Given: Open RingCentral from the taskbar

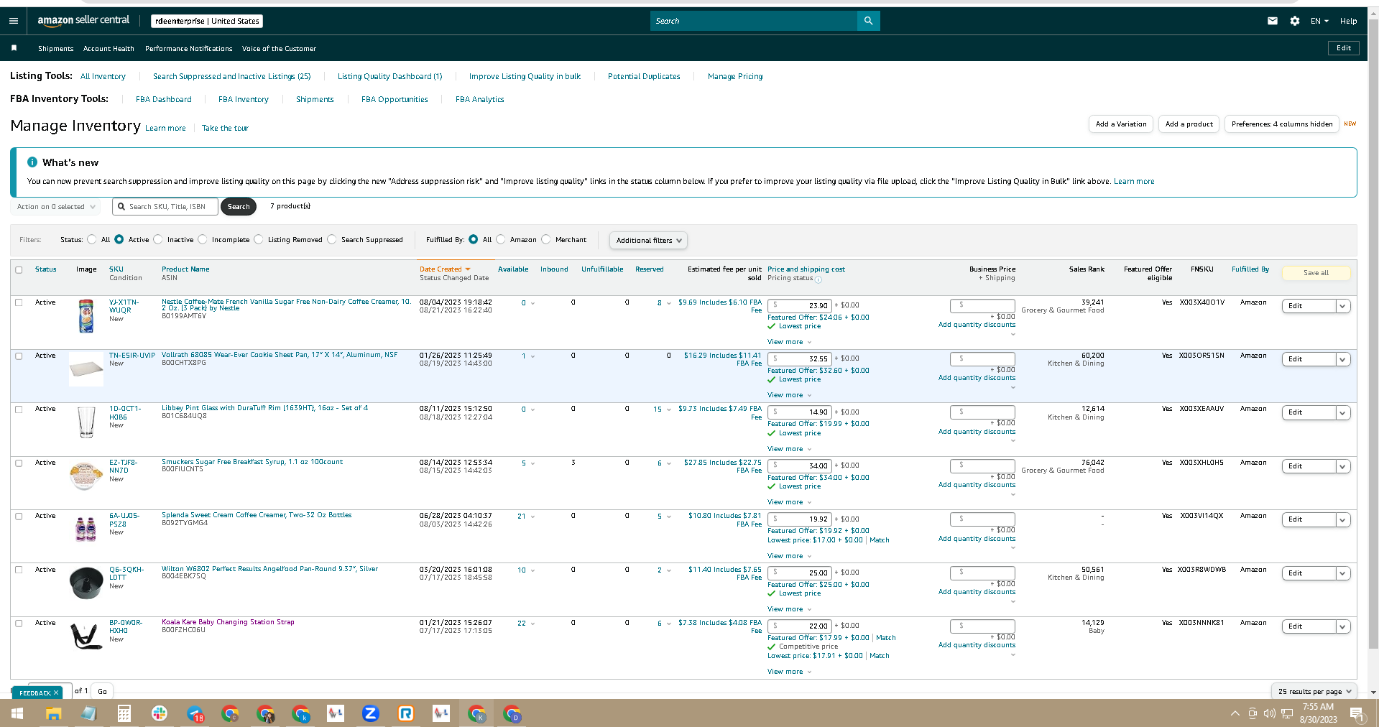Looking at the screenshot, I should pyautogui.click(x=405, y=713).
